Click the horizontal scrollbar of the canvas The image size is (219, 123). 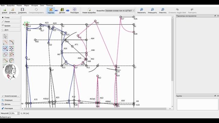95,109
